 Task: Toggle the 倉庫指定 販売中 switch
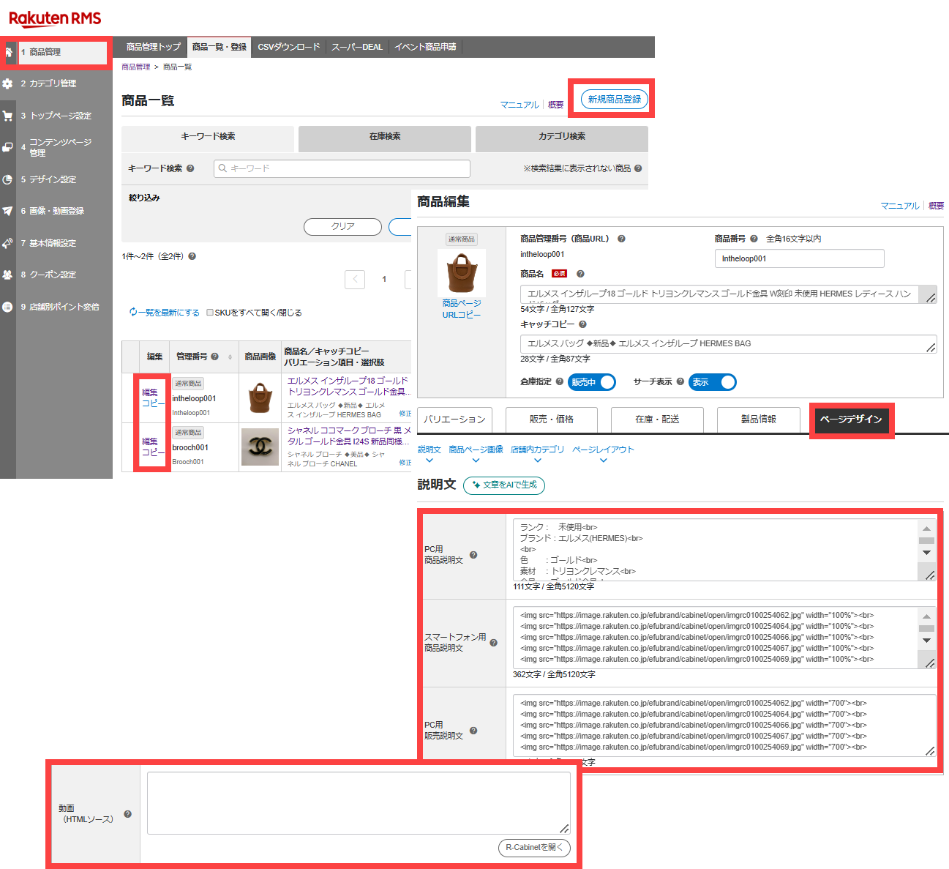593,382
